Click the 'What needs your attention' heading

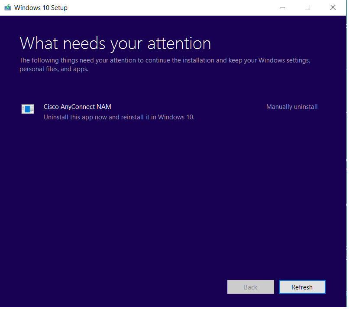(115, 43)
